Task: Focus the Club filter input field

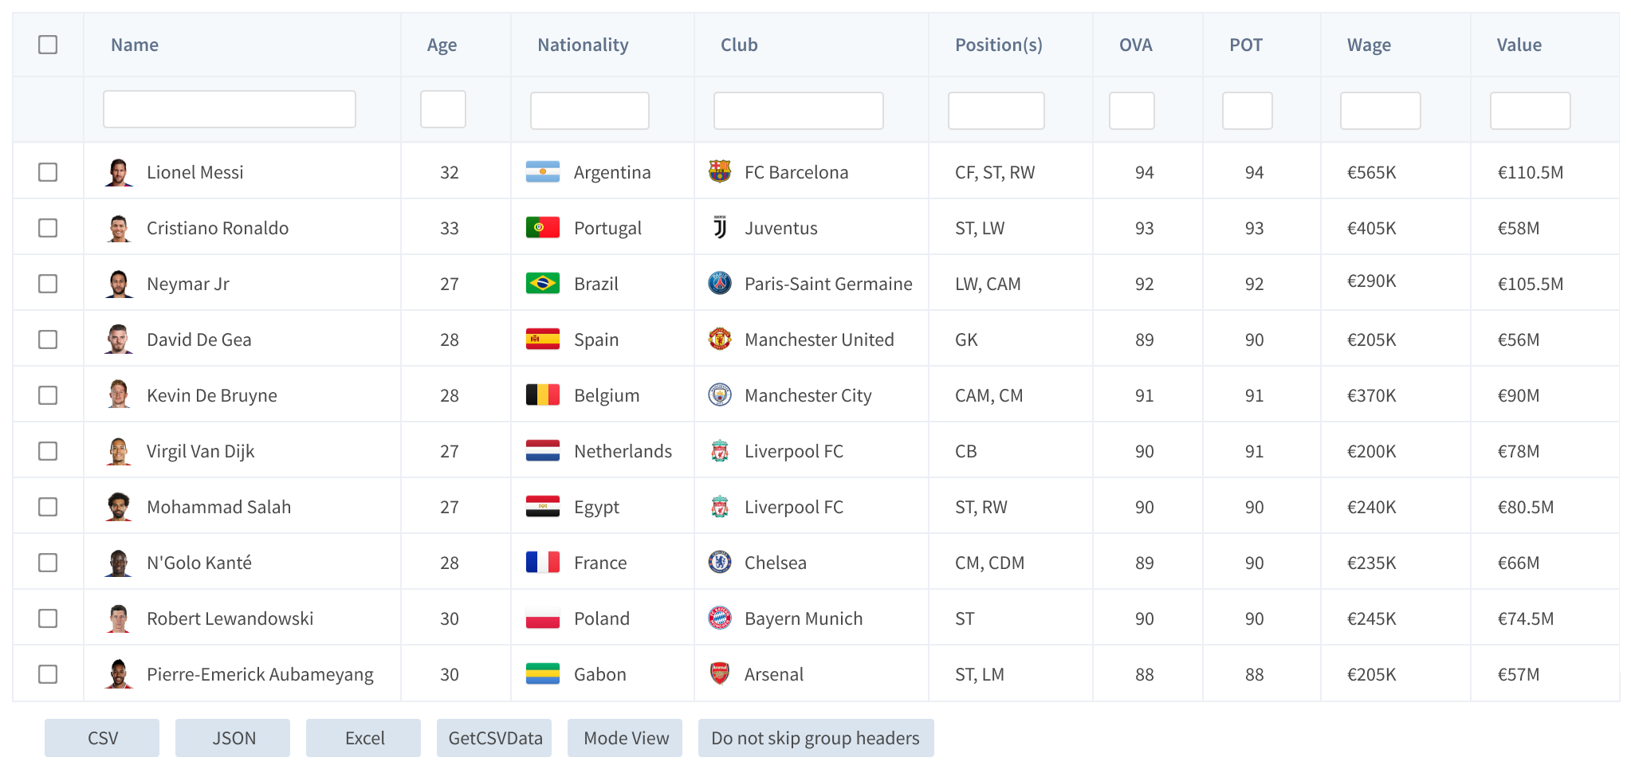Action: click(x=798, y=110)
